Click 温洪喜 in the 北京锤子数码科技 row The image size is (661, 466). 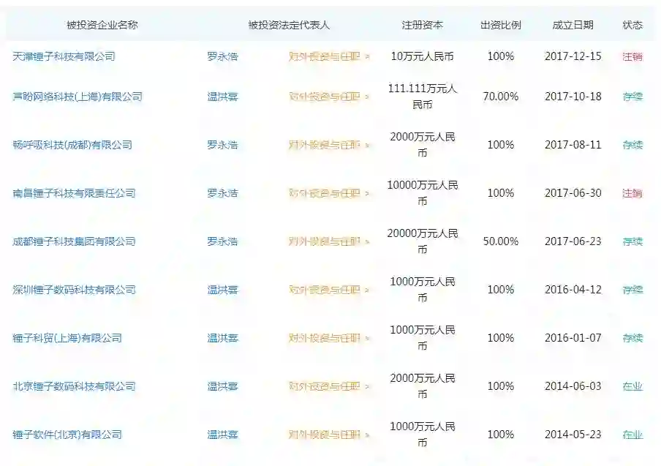pyautogui.click(x=222, y=386)
